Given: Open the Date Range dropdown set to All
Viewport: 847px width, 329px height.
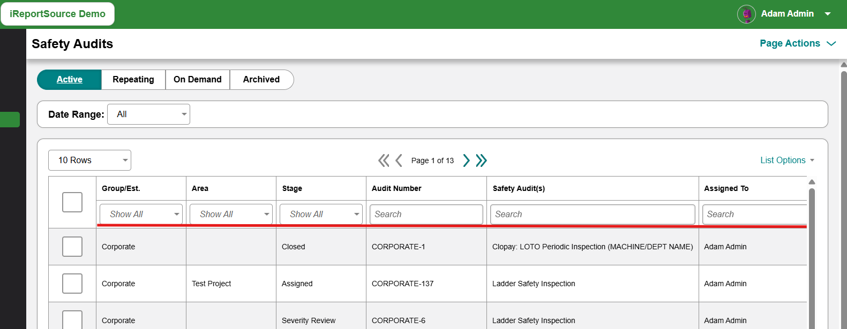Looking at the screenshot, I should (148, 114).
